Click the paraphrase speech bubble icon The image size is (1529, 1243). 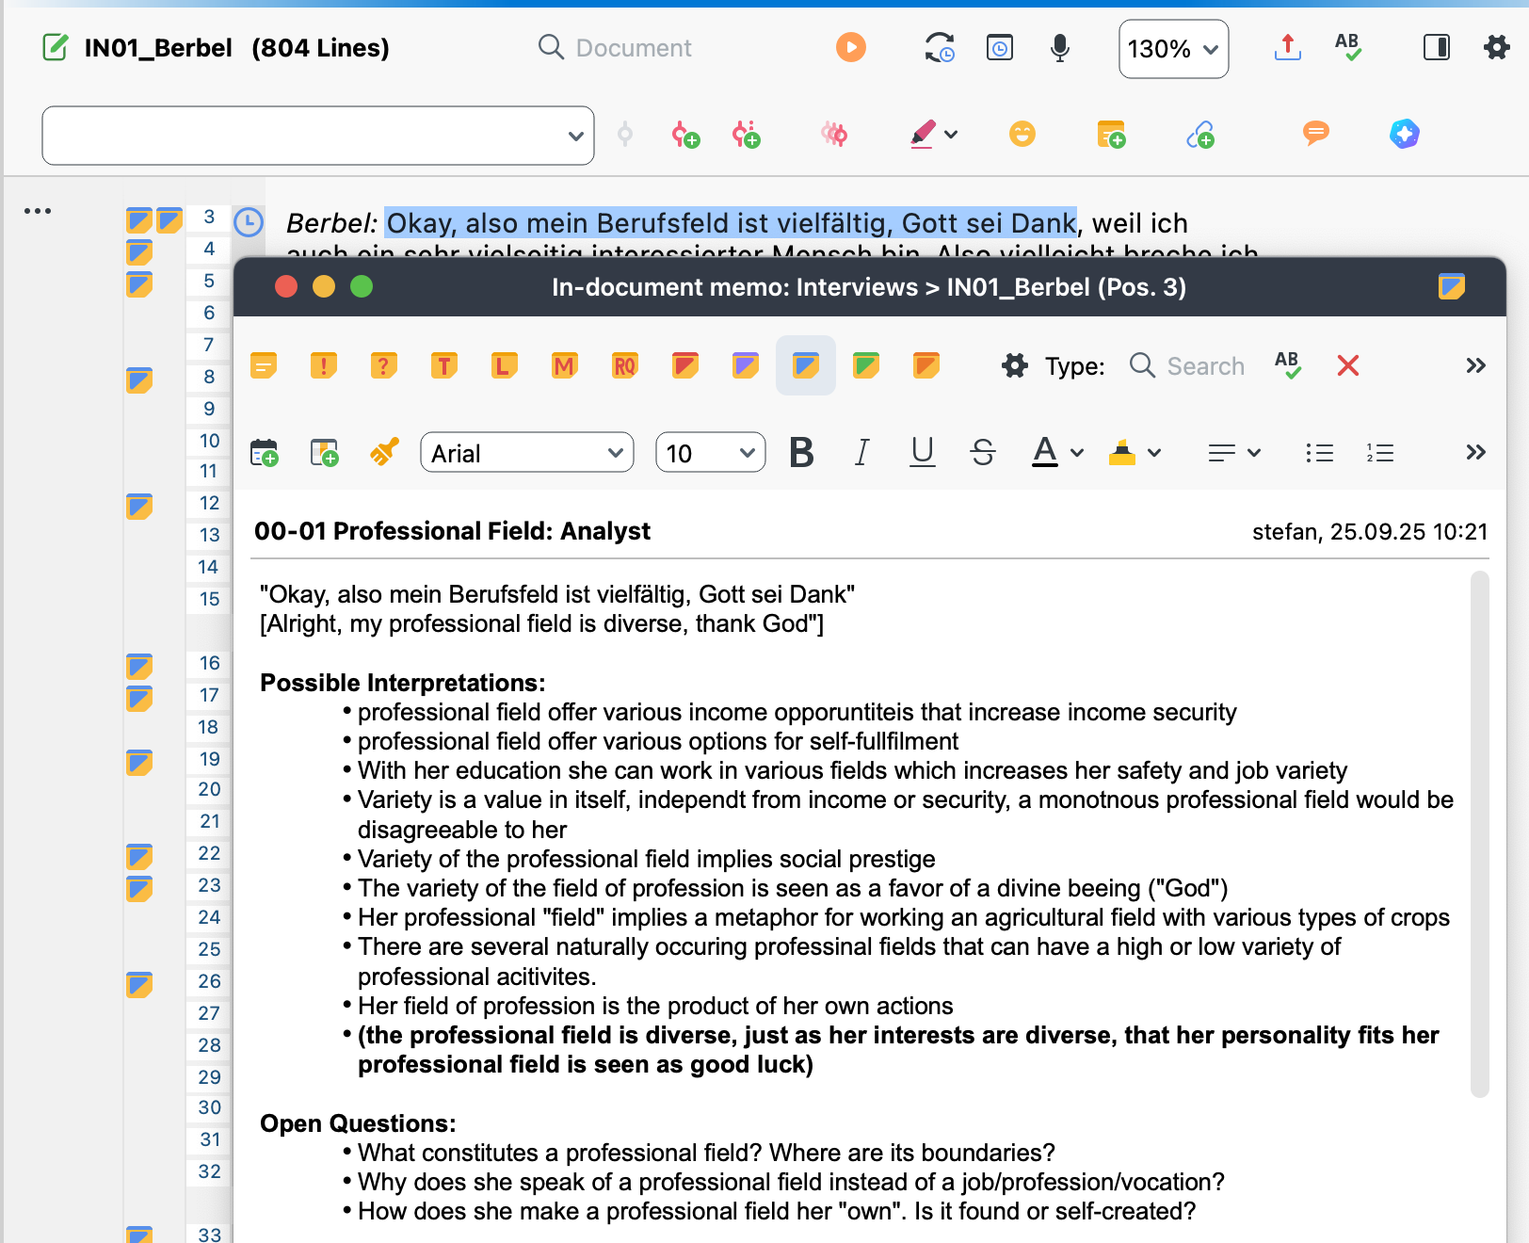click(1315, 135)
